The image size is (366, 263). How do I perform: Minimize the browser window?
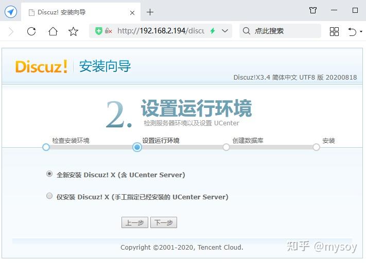(x=334, y=10)
